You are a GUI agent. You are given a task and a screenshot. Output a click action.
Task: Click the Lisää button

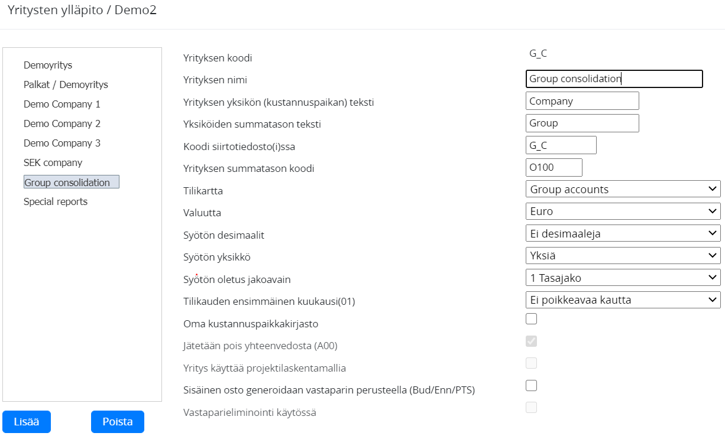point(27,422)
